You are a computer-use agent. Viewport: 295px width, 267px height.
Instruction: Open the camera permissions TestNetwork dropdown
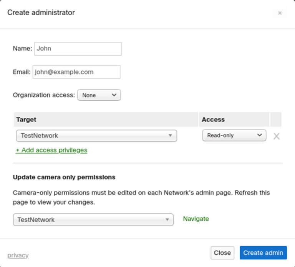pos(93,219)
